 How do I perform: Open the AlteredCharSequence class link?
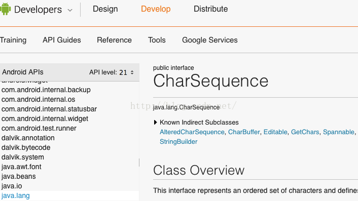pos(192,132)
